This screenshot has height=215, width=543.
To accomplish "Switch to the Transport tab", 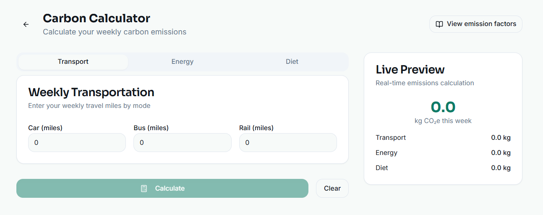I will 73,62.
